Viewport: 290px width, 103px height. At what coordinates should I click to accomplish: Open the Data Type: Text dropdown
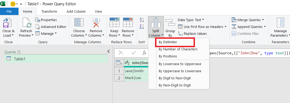191,20
